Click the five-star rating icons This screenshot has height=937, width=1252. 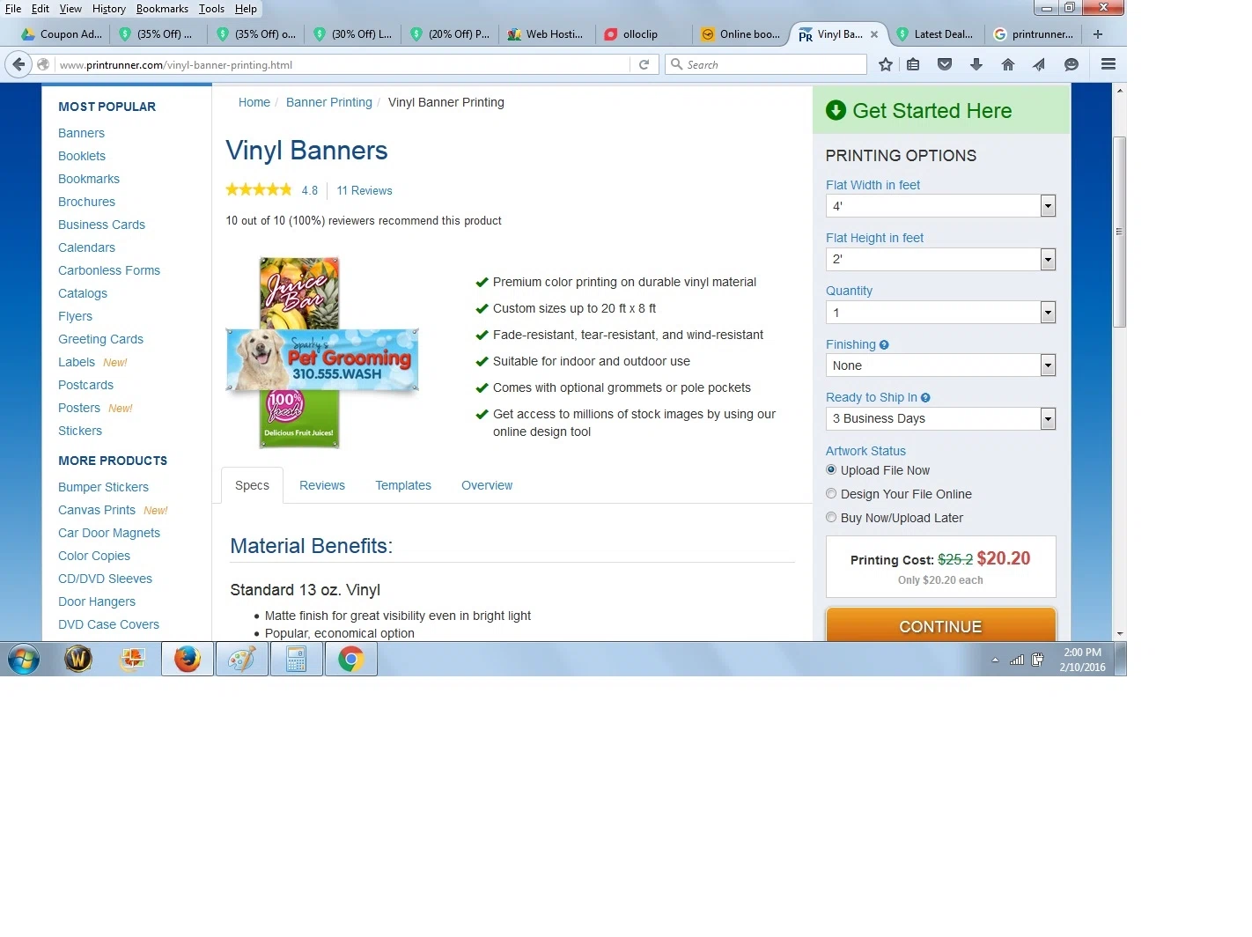coord(259,189)
